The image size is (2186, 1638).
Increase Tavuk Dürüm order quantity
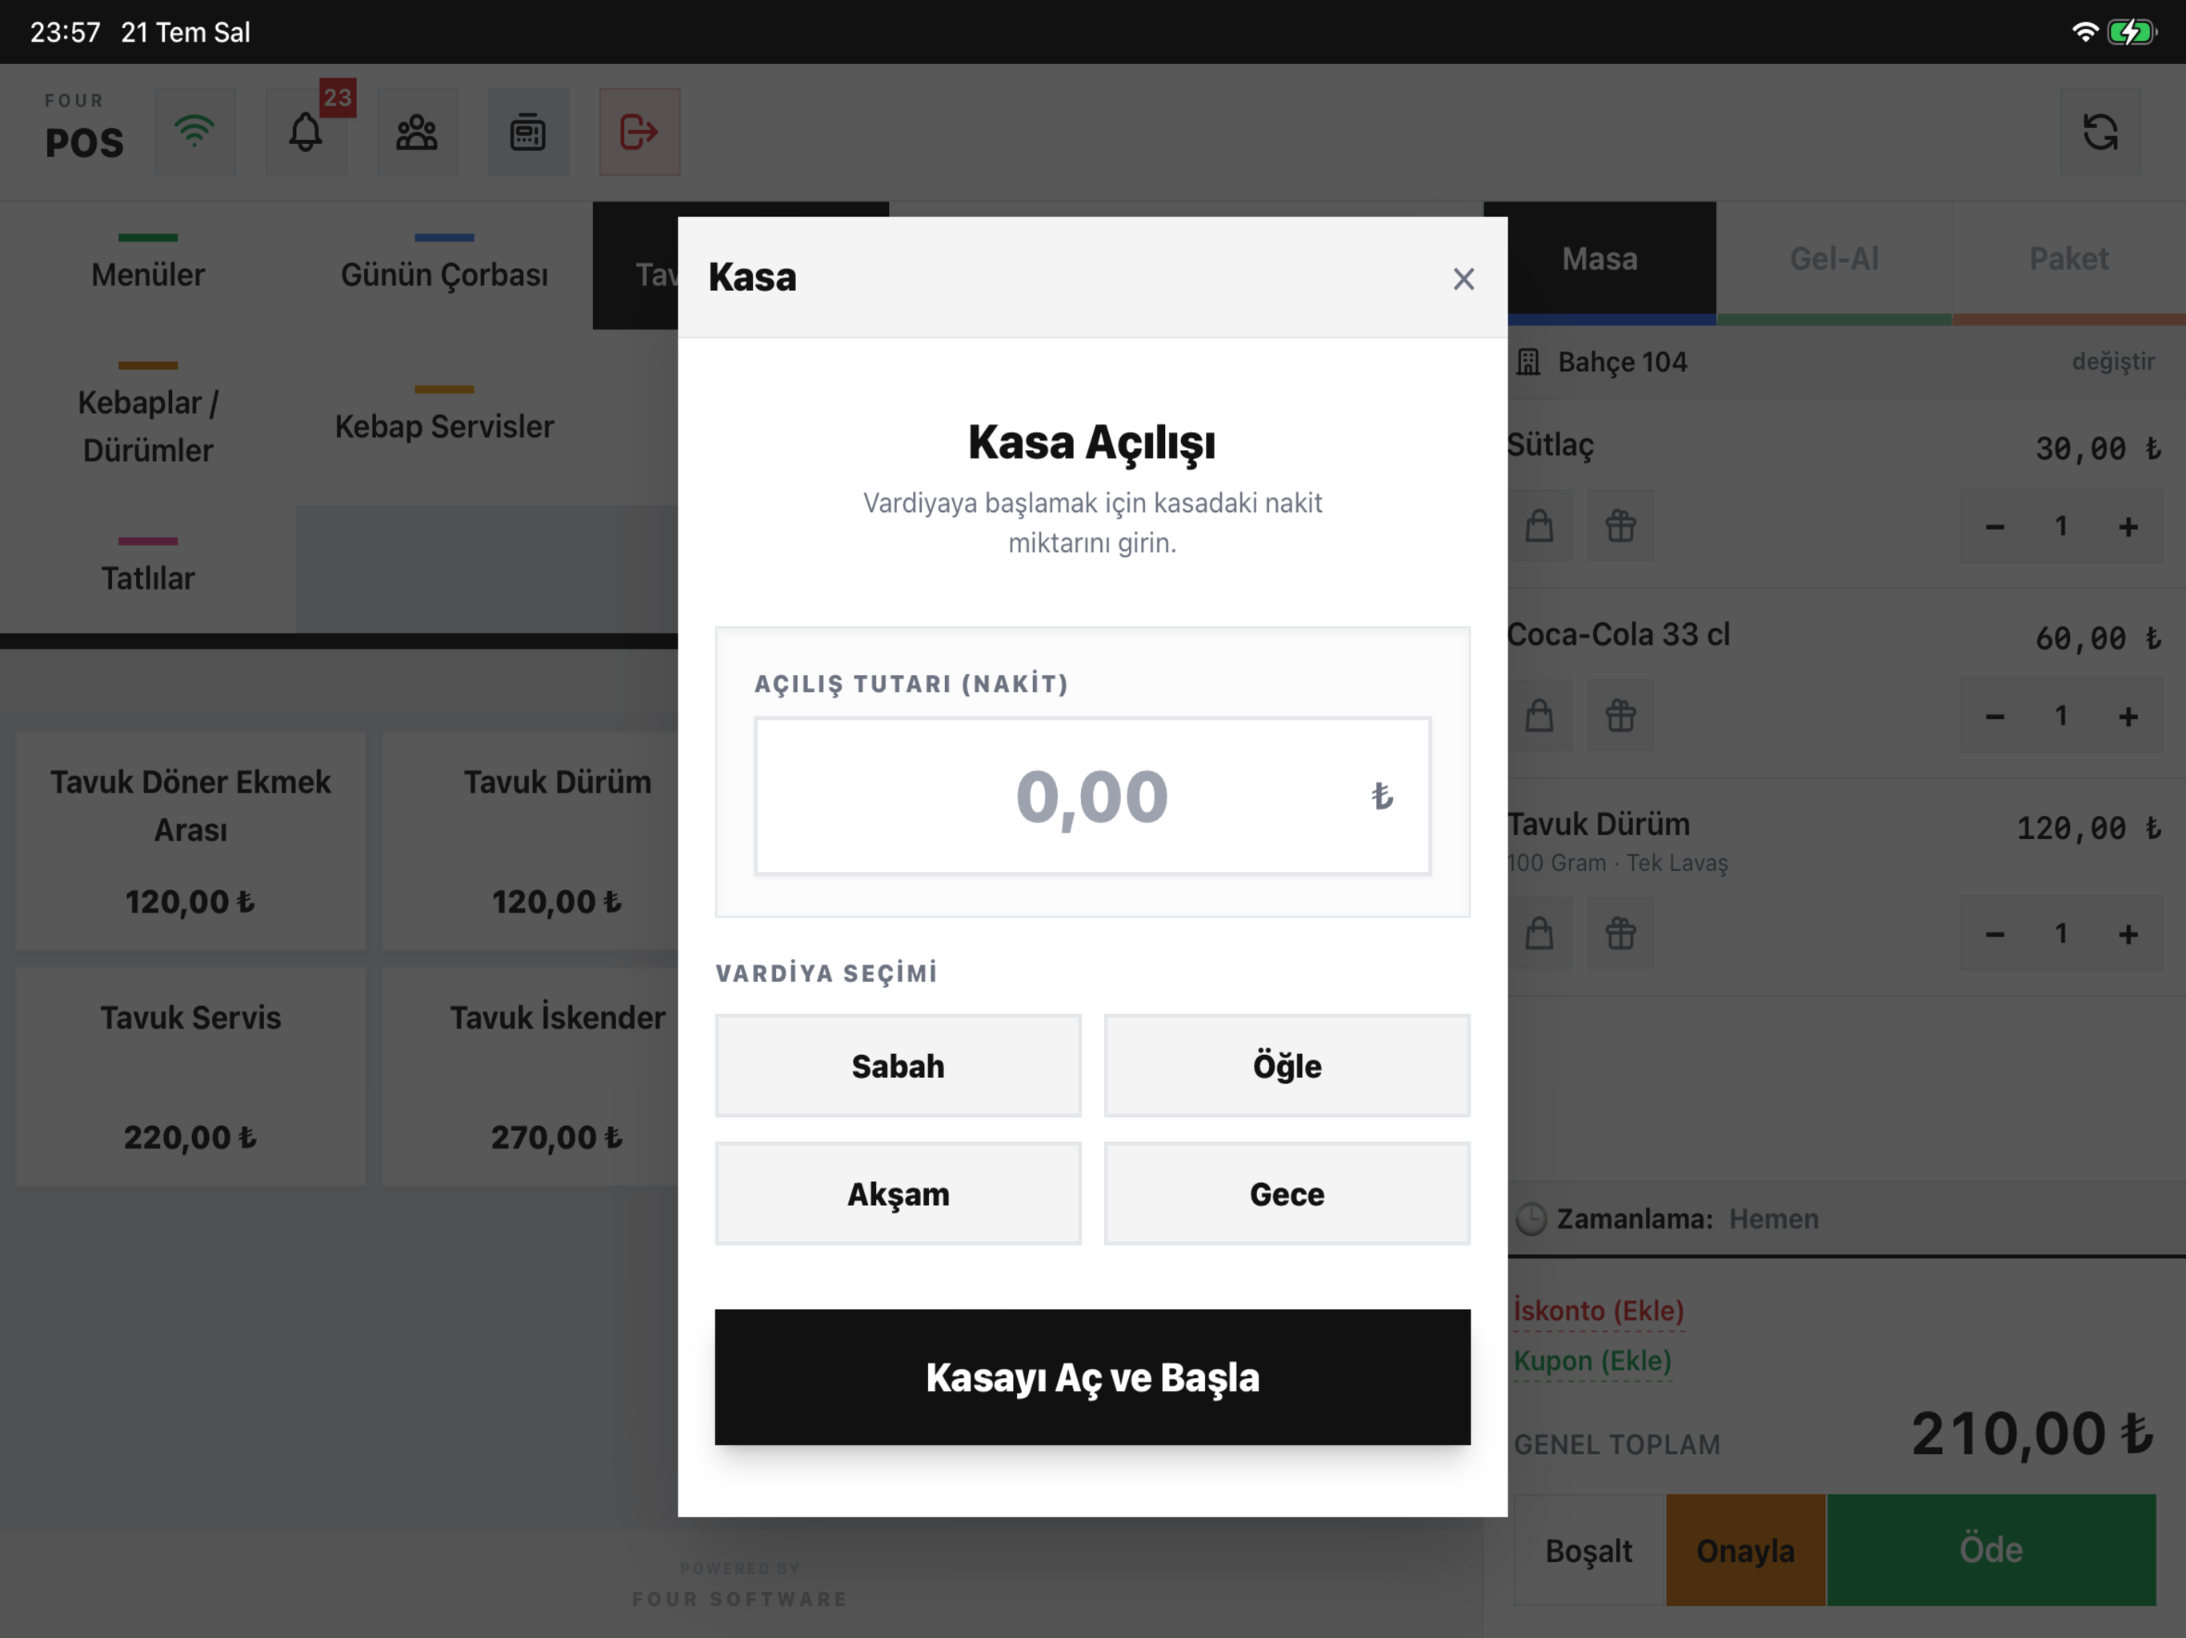(2128, 933)
